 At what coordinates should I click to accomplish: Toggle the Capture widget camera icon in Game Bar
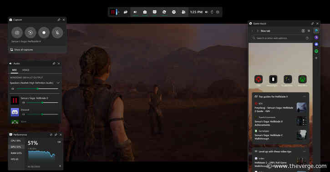145,12
